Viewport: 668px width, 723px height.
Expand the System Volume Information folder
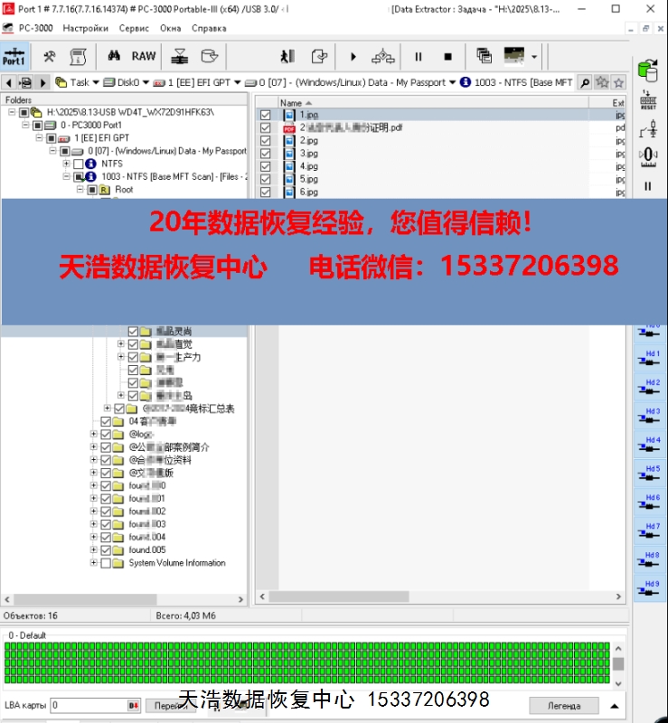93,563
